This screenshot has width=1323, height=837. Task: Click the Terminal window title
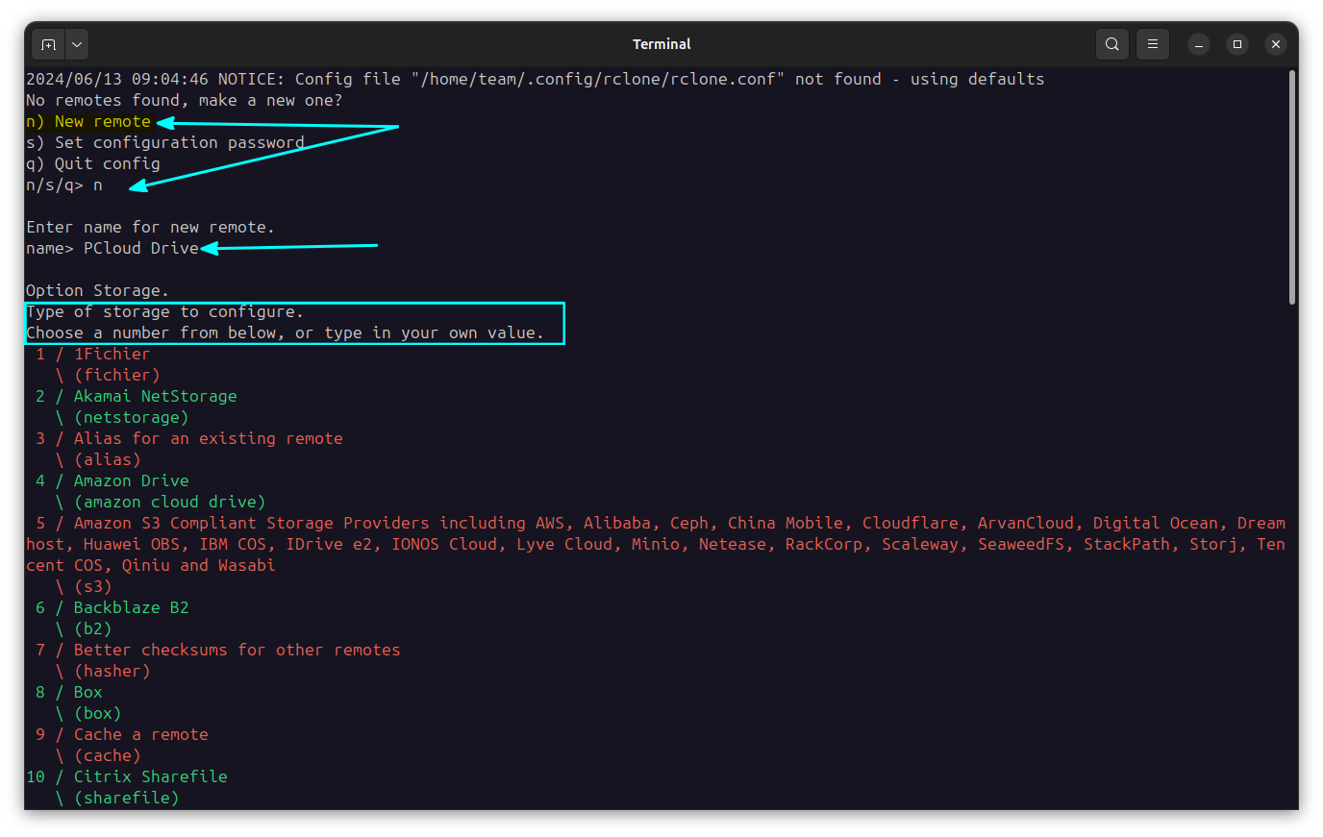coord(661,43)
